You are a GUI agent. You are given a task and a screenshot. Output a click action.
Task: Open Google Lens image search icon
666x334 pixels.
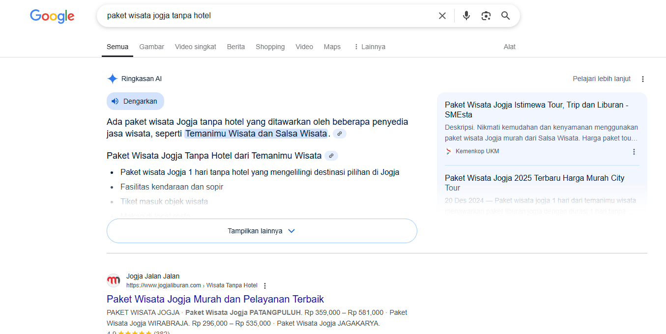pos(486,16)
